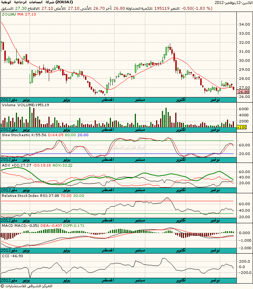The width and height of the screenshot is (253, 289).
Task: Click the change value -0.50(-1.83 %)
Action: [197, 8]
